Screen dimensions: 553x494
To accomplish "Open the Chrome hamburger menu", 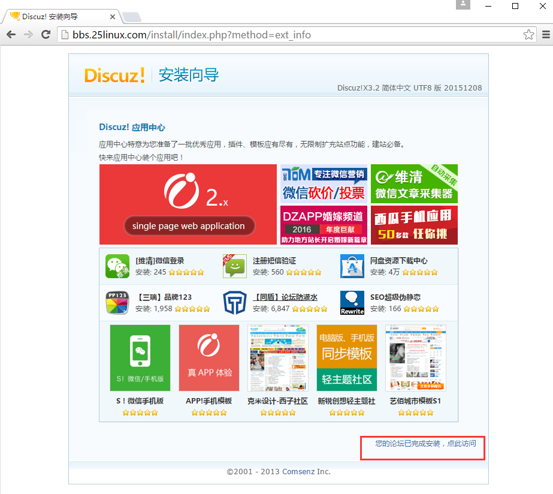I will pyautogui.click(x=546, y=35).
